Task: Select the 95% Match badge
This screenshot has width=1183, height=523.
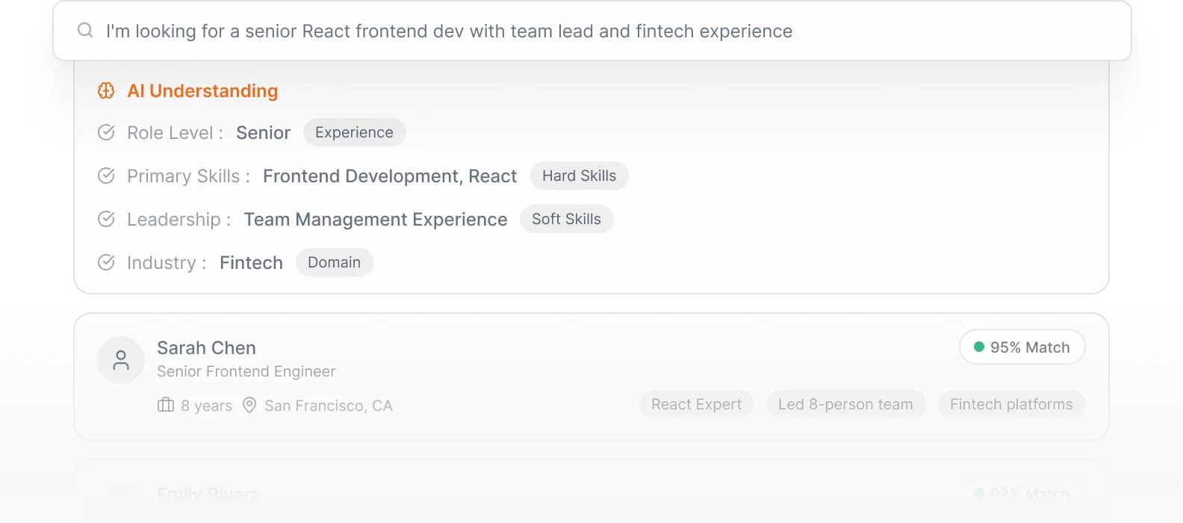Action: 1022,347
